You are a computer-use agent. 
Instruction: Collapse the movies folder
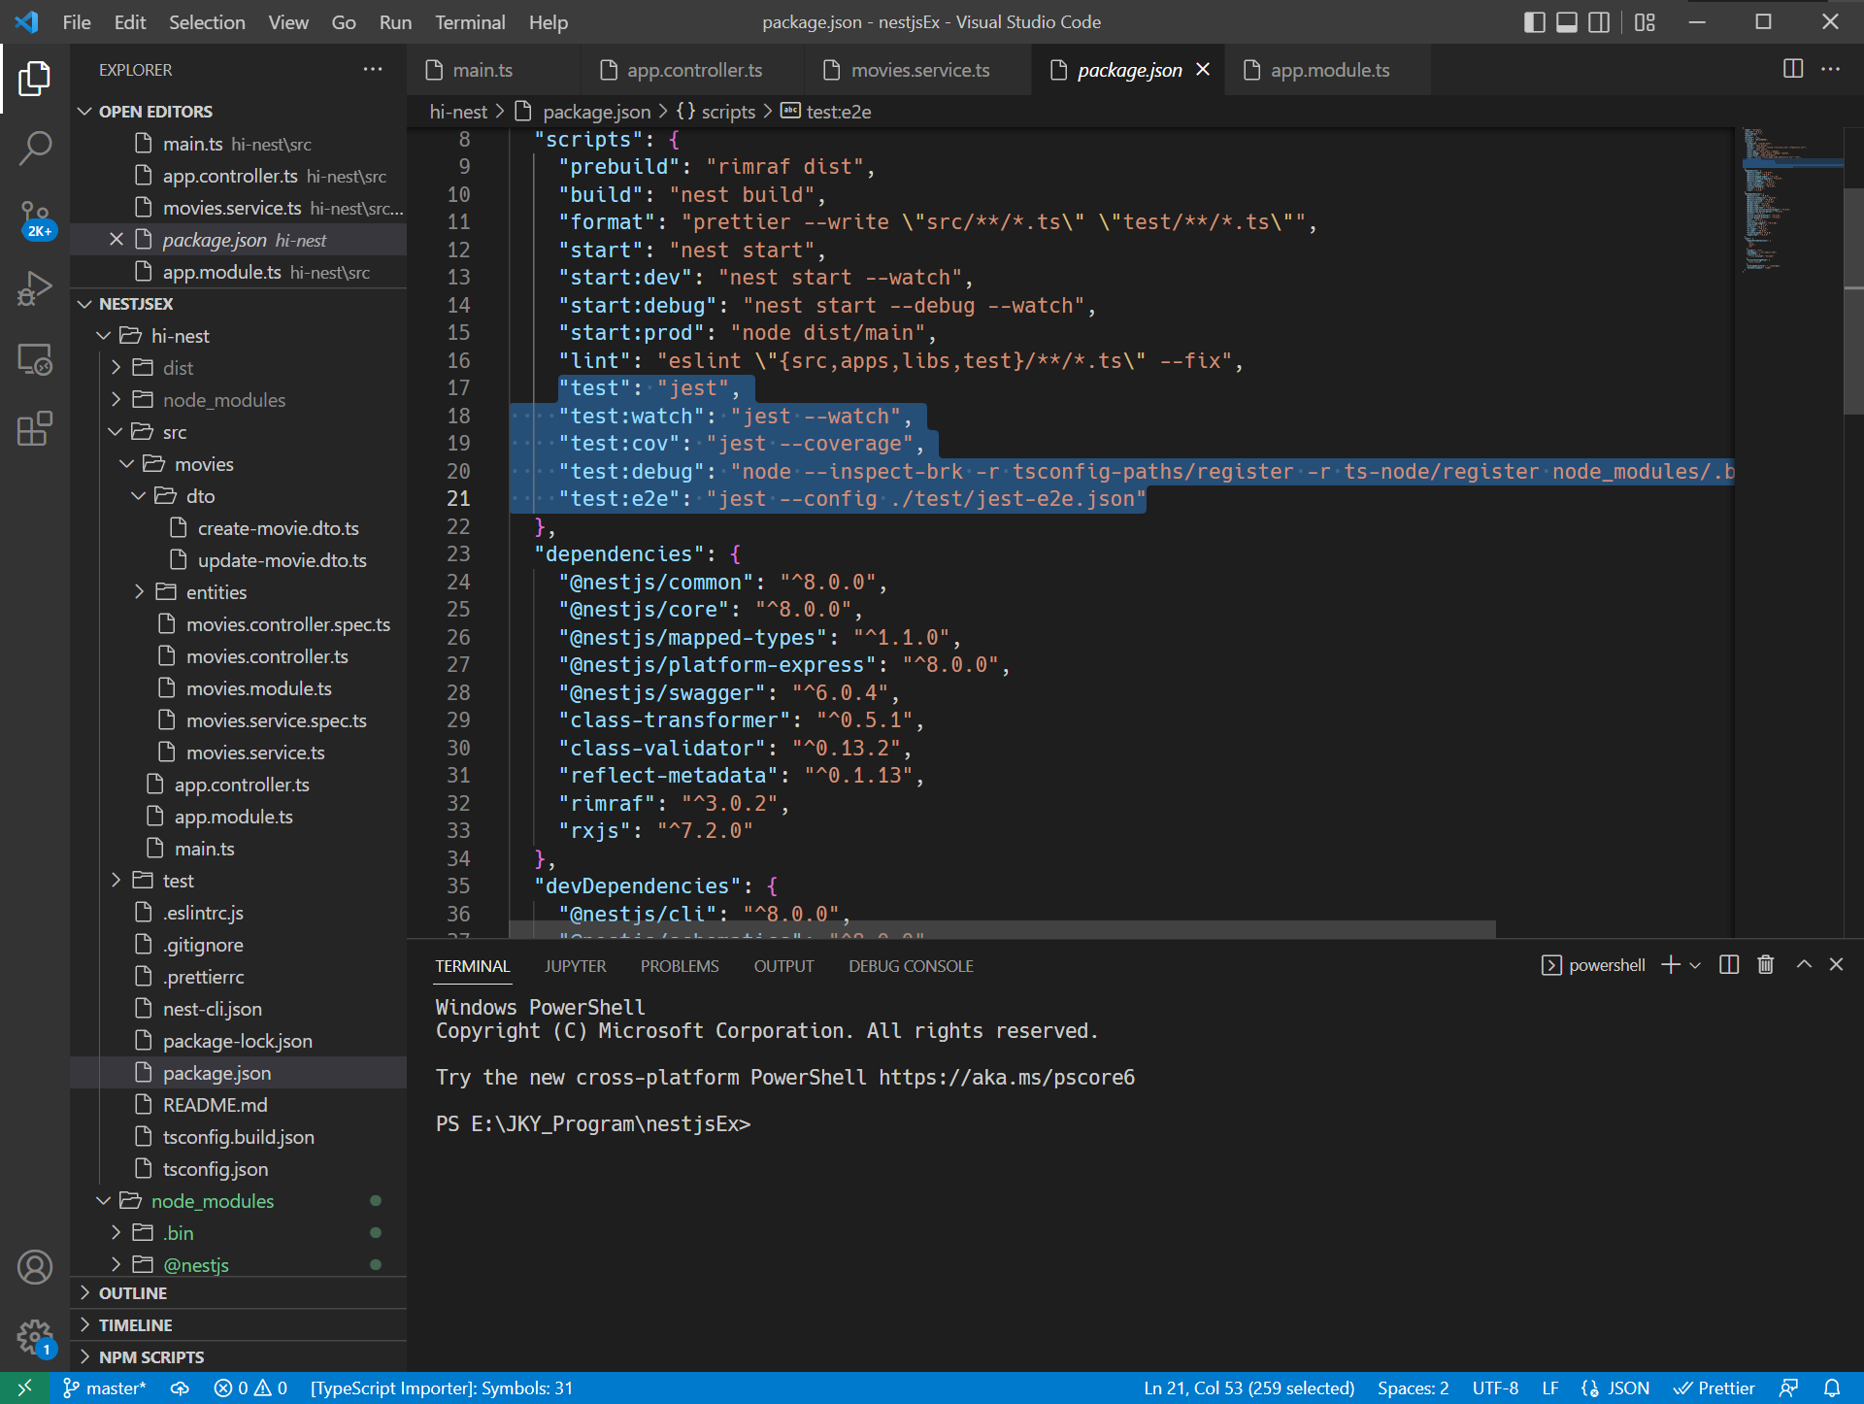203,464
